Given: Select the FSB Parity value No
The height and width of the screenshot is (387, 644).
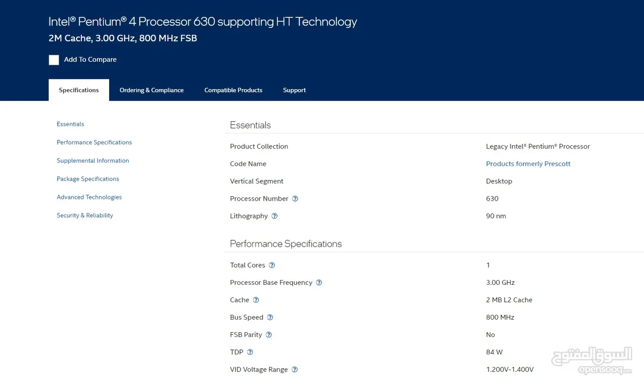Looking at the screenshot, I should coord(490,334).
